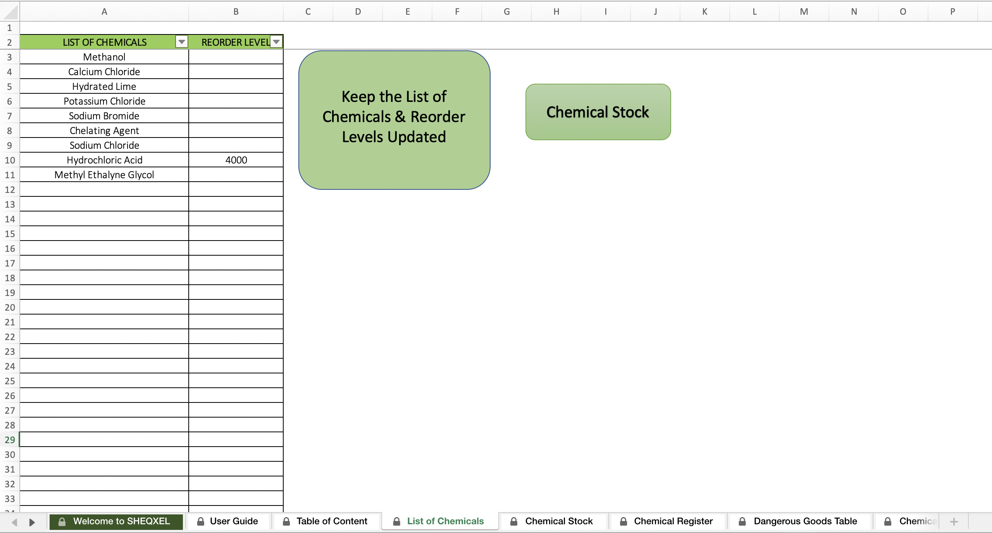Image resolution: width=992 pixels, height=533 pixels.
Task: Click the right sheet navigation arrow
Action: (32, 522)
